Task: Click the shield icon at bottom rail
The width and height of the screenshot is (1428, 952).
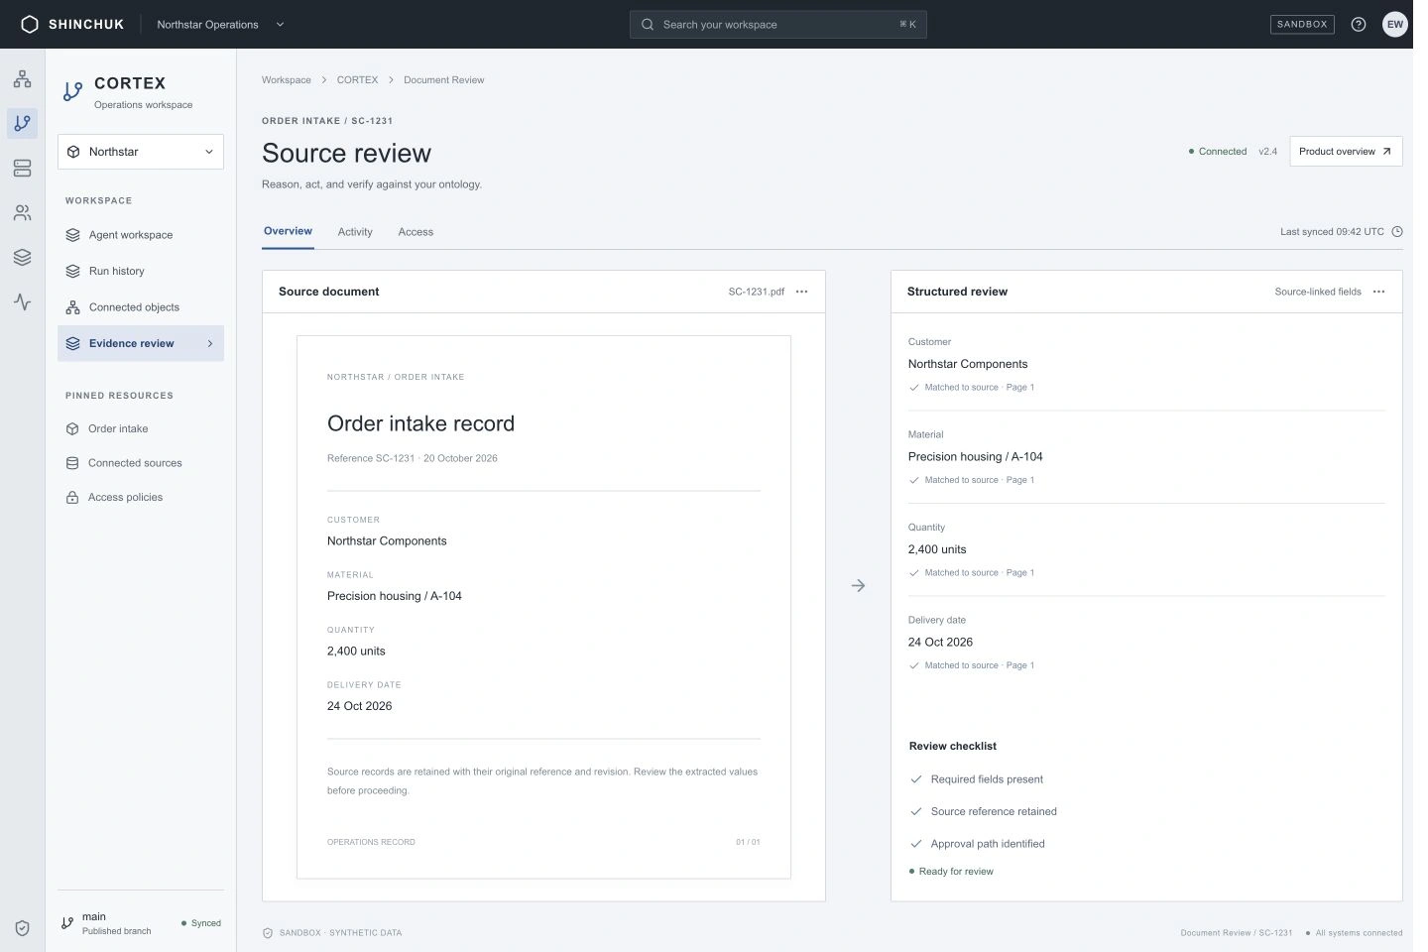Action: coord(22,928)
